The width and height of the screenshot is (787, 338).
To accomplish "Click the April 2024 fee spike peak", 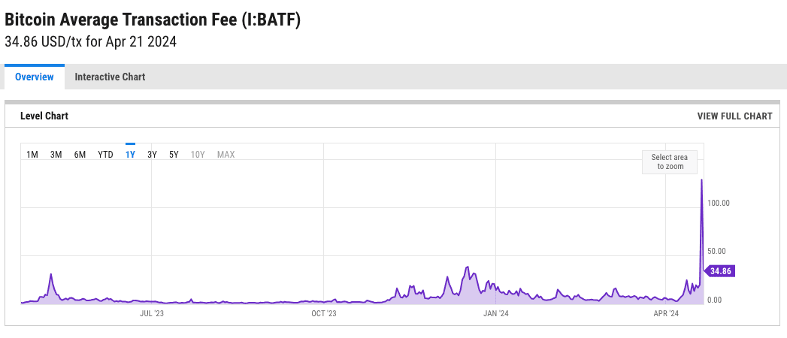I will [x=701, y=180].
